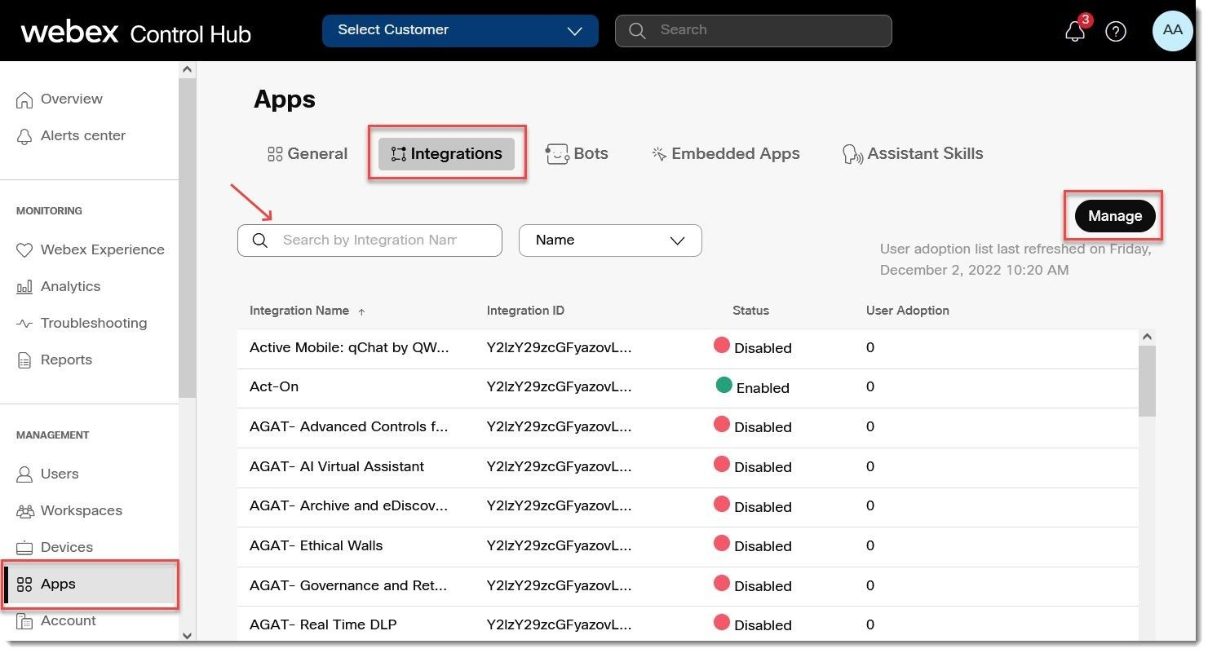Click the help question mark icon
The height and width of the screenshot is (653, 1208).
click(1115, 31)
